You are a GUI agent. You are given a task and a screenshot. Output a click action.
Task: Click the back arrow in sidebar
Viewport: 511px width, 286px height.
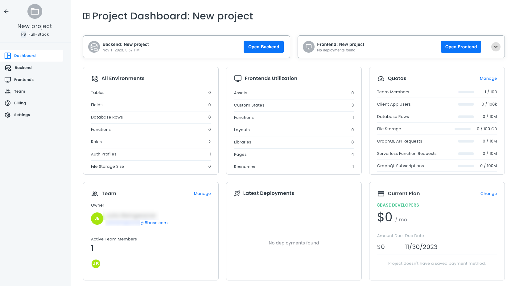[6, 11]
